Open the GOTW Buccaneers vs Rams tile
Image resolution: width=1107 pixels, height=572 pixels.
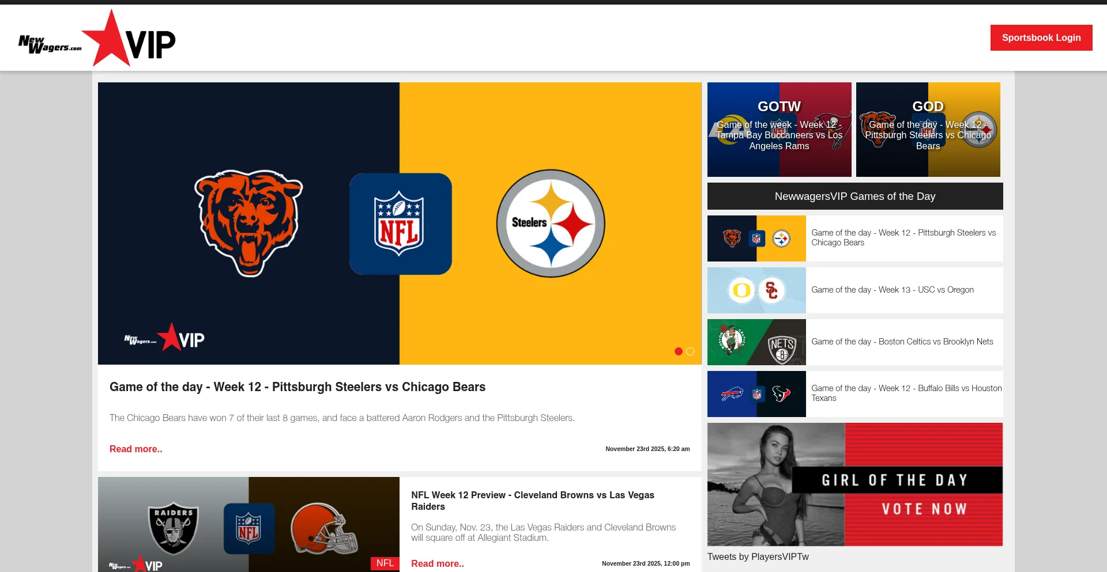pos(779,130)
